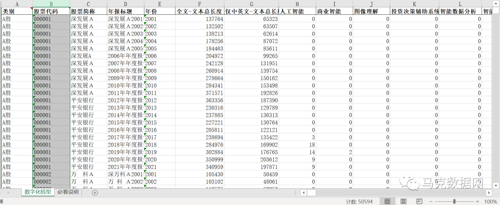The height and width of the screenshot is (205, 500).
Task: Click the 股票代码 header cell
Action: pos(51,11)
